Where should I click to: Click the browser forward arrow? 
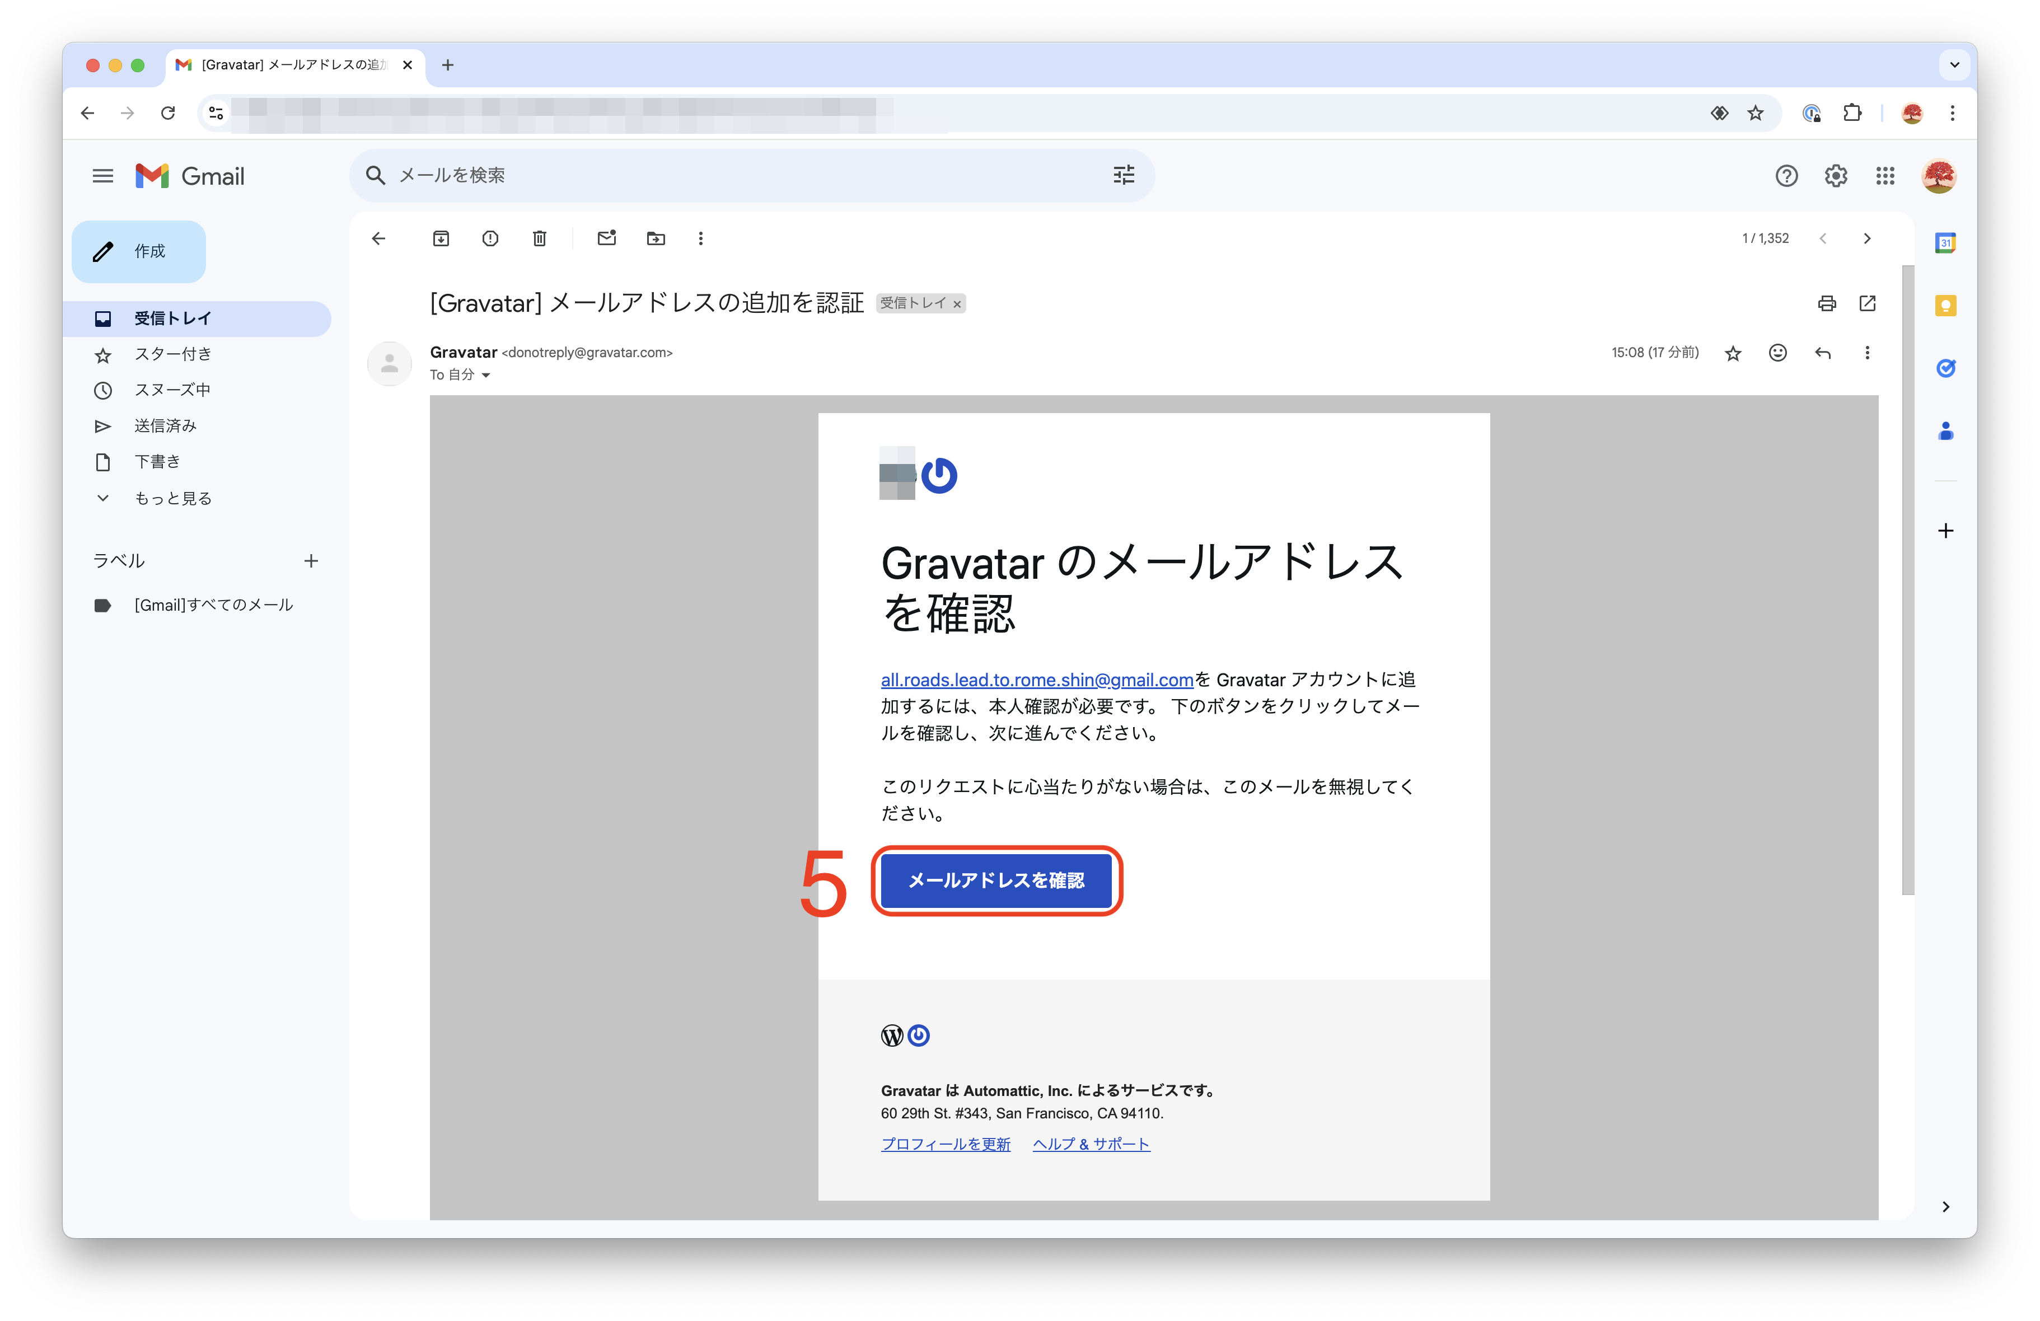[128, 113]
